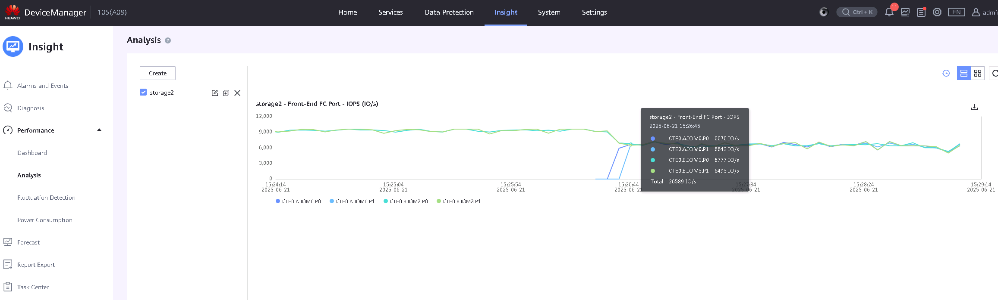Click the round assistant orb icon
This screenshot has width=998, height=300.
[x=824, y=12]
